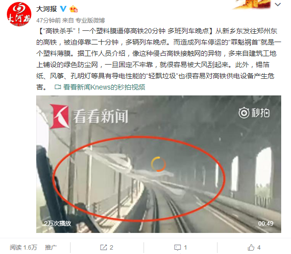
Task: Open the comments via speech bubble icon
Action: [x=177, y=248]
